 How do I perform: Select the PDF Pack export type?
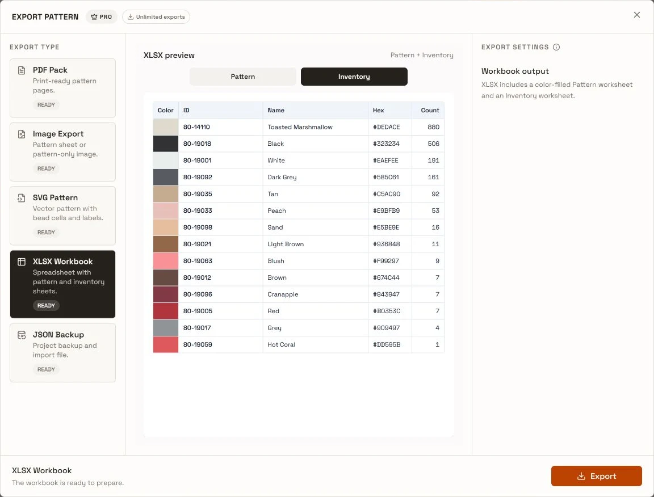62,88
